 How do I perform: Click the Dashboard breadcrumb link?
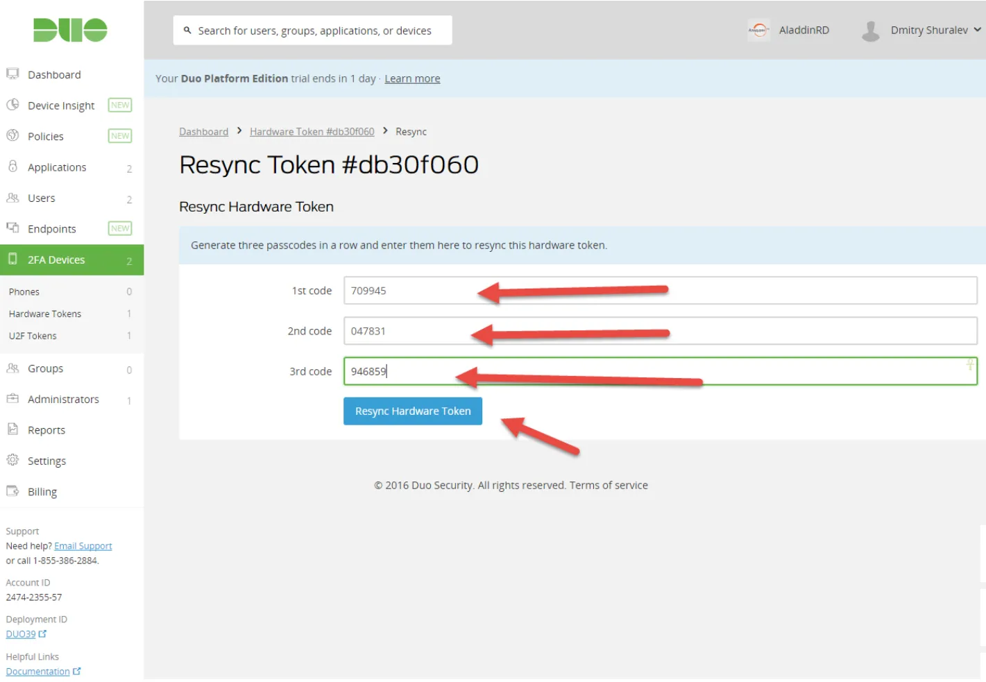click(x=203, y=132)
